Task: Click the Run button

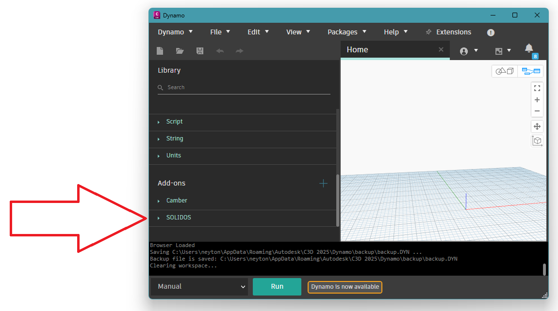Action: tap(277, 286)
